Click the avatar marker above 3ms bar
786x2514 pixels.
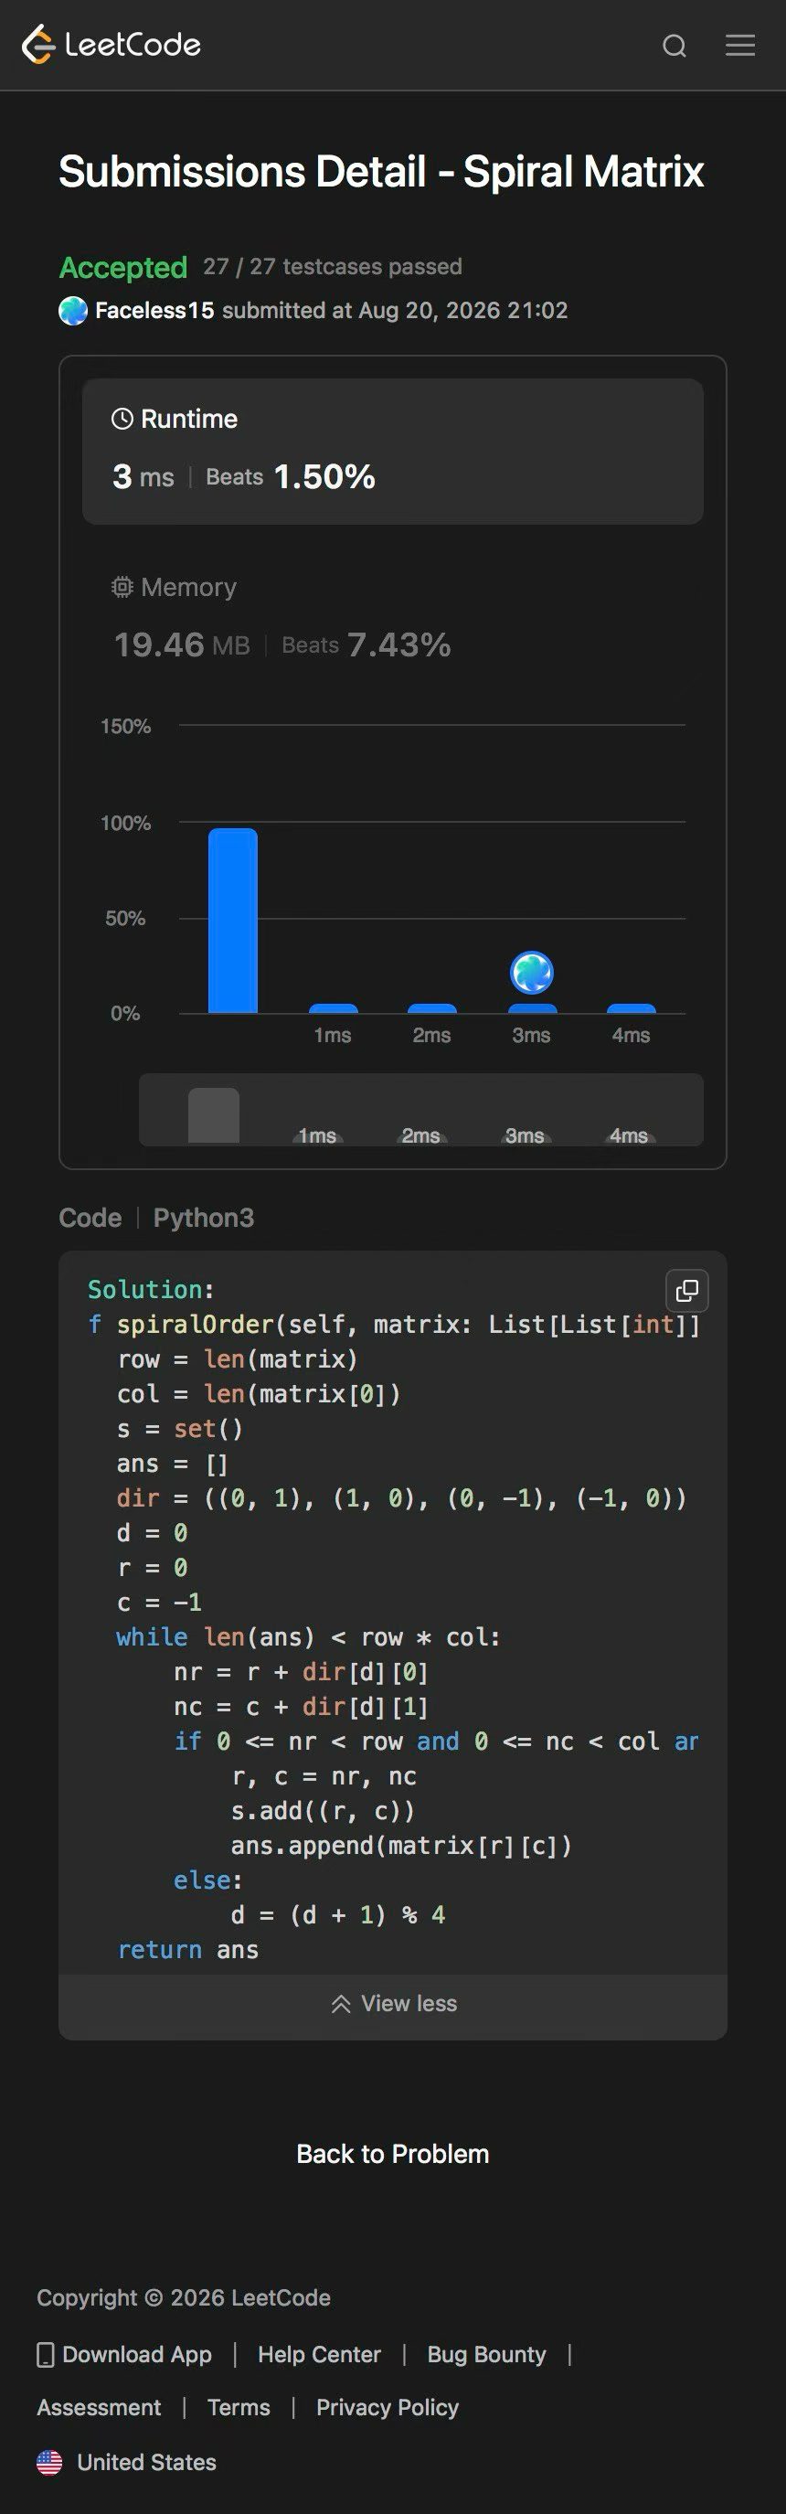tap(532, 972)
